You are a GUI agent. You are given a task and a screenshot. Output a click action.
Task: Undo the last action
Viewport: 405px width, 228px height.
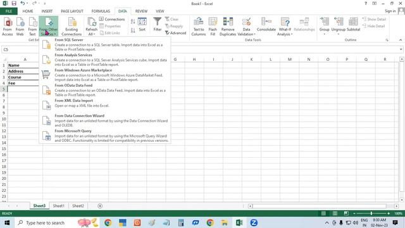23,3
